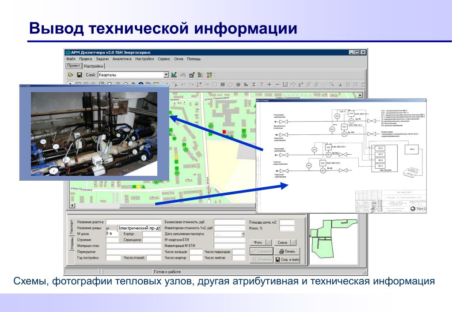Open the street name dropdown Электрический пр-д

159,228
